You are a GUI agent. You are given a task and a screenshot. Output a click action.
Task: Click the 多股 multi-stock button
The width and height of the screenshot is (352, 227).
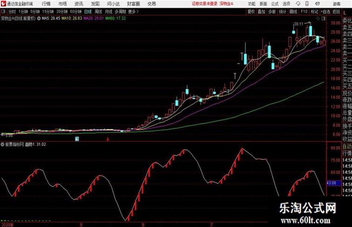(x=272, y=12)
